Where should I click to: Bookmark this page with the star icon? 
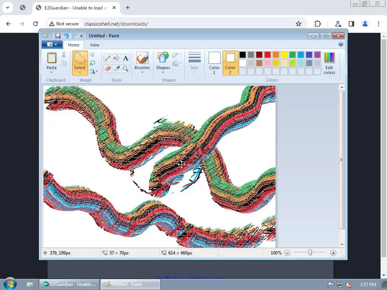[x=299, y=24]
